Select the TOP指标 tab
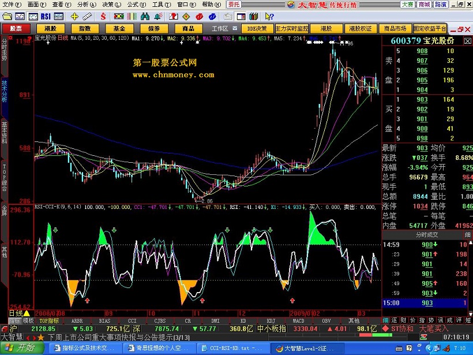This screenshot has height=355, width=473. (49, 320)
